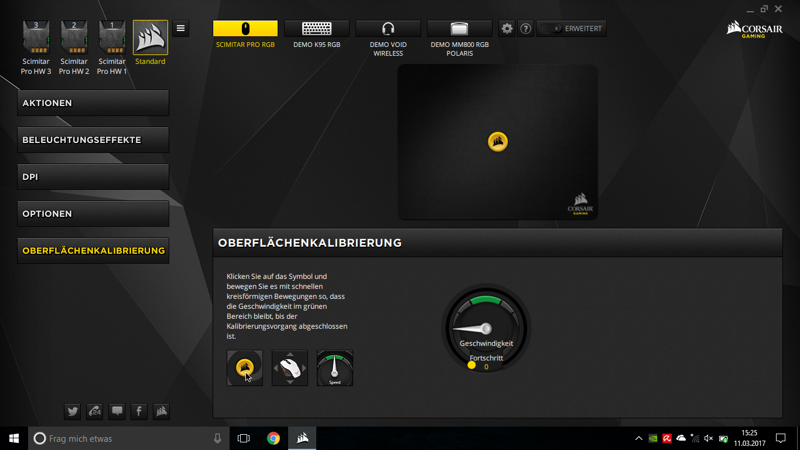This screenshot has height=450, width=800.
Task: Click the Geschwindigkeit speed gauge
Action: [x=486, y=328]
